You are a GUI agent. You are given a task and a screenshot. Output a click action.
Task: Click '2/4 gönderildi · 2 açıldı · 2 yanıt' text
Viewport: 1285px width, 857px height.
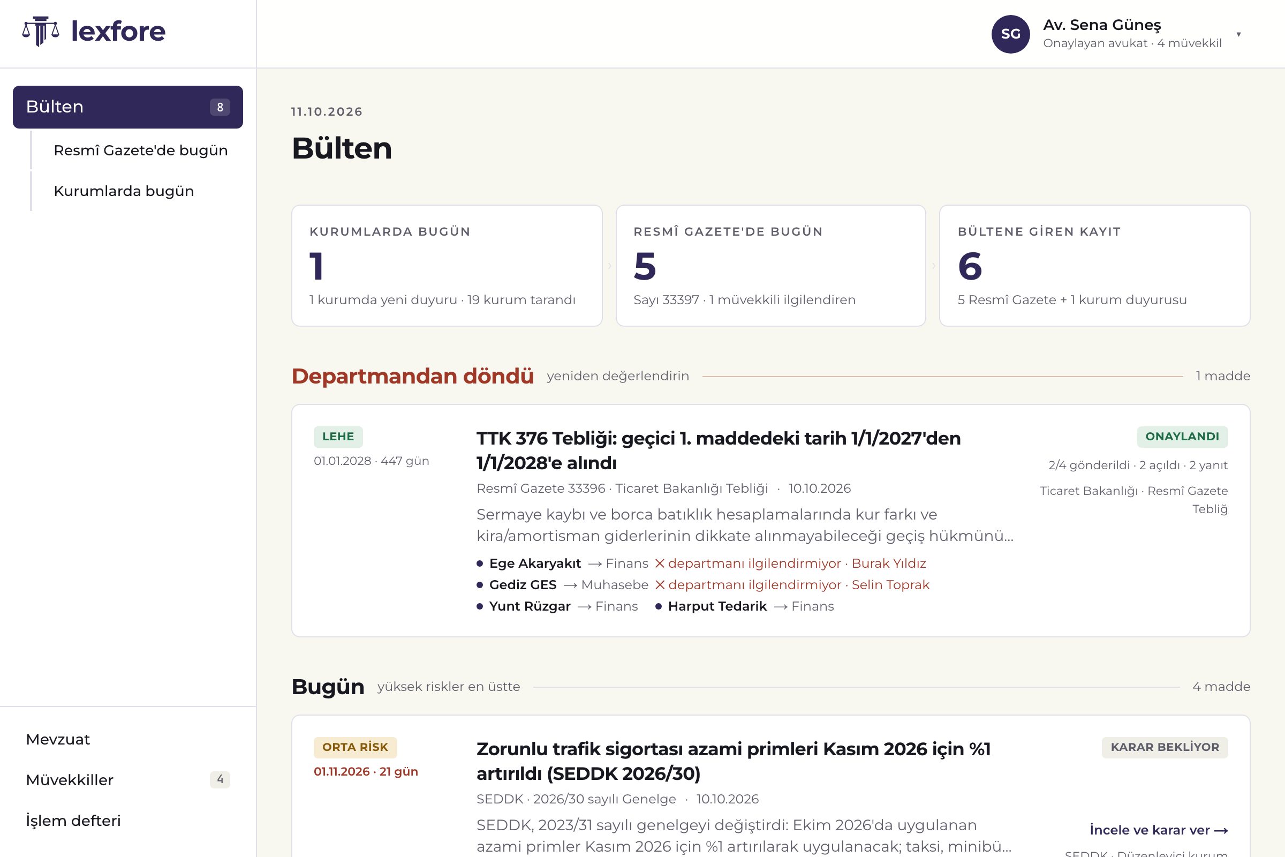pos(1138,465)
